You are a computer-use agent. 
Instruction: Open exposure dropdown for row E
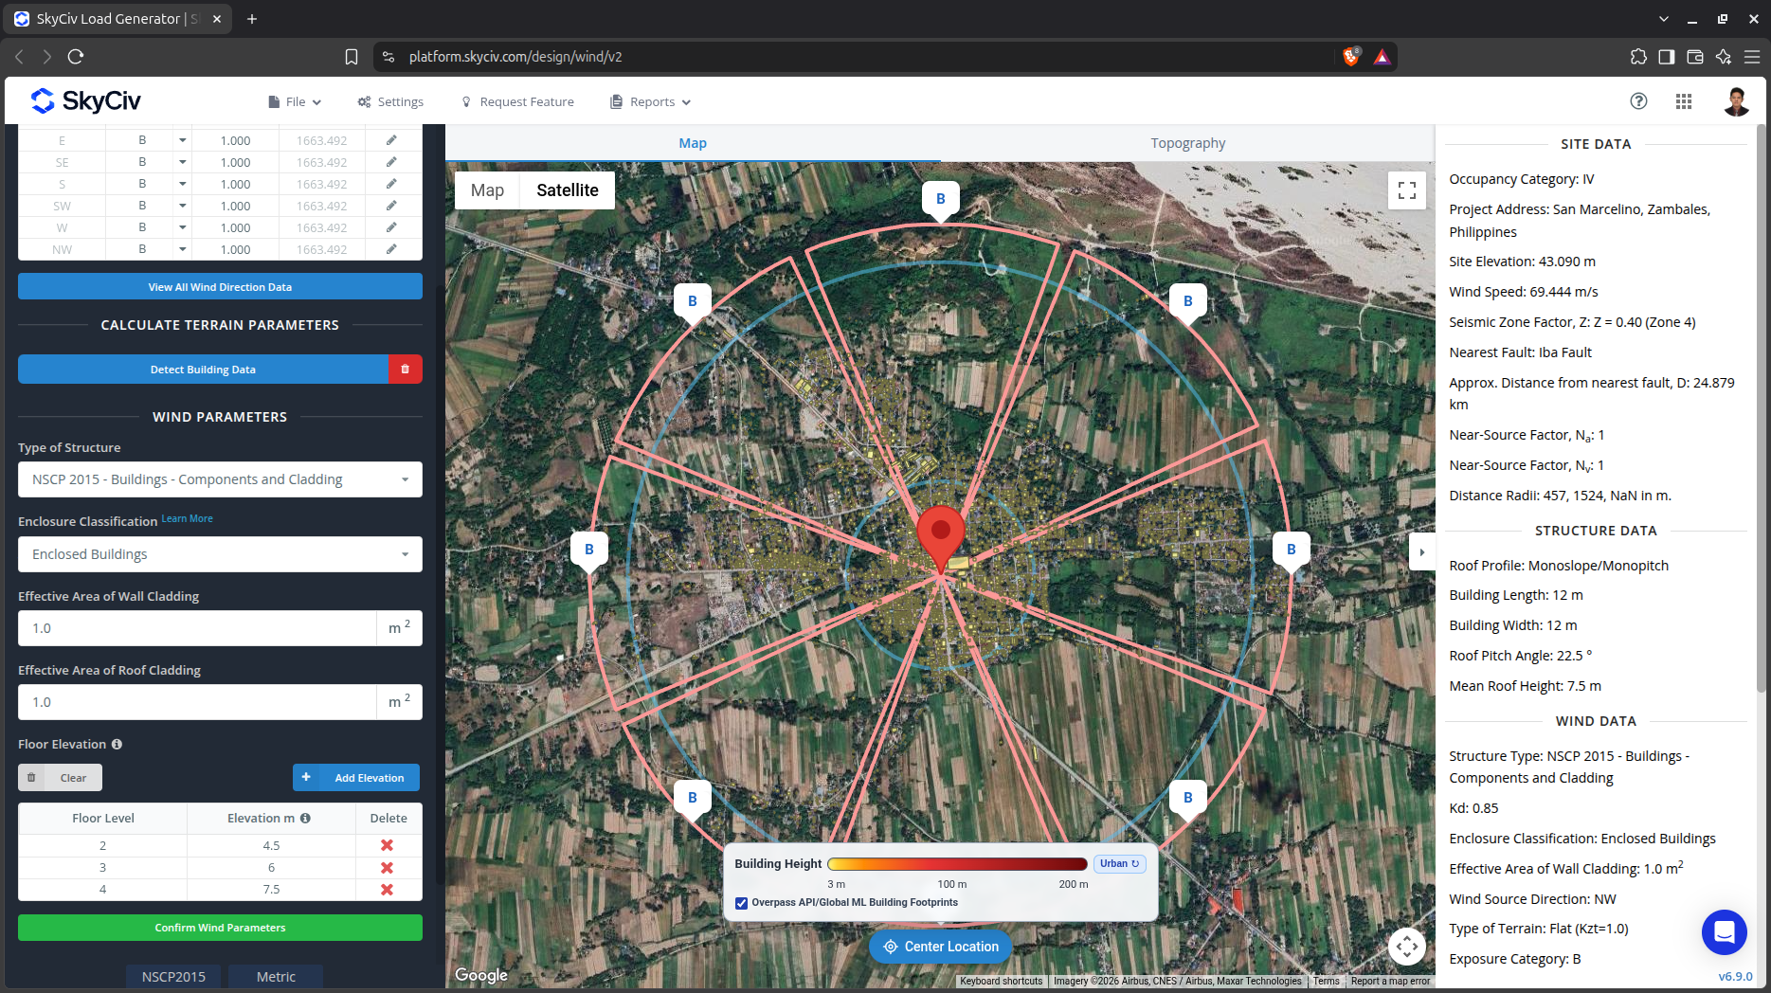[x=182, y=140]
